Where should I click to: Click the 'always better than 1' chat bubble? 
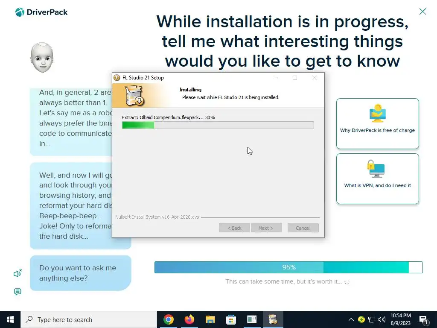(71, 122)
